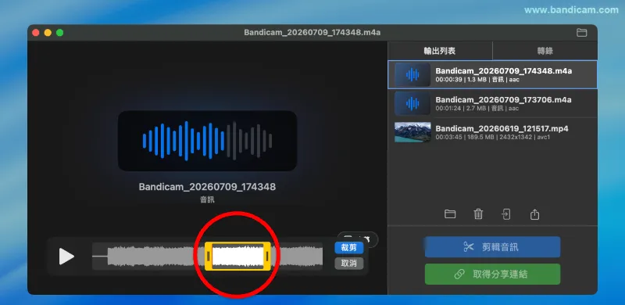Click the scissors icon on edit audio button
This screenshot has height=305, width=625.
click(468, 247)
